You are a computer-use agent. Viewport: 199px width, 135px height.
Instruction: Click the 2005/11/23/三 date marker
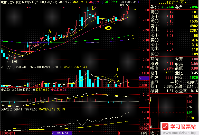coord(62,133)
